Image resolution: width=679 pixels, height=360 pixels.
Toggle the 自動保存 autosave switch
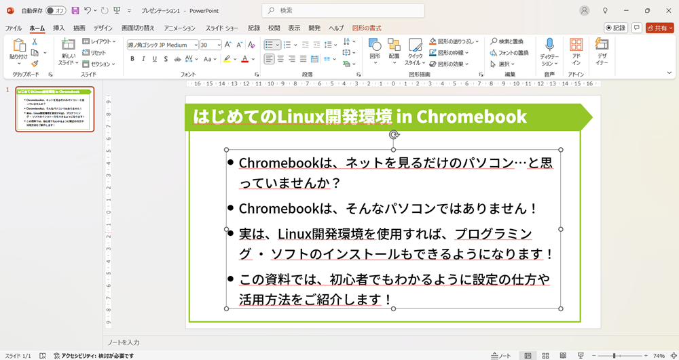coord(56,10)
